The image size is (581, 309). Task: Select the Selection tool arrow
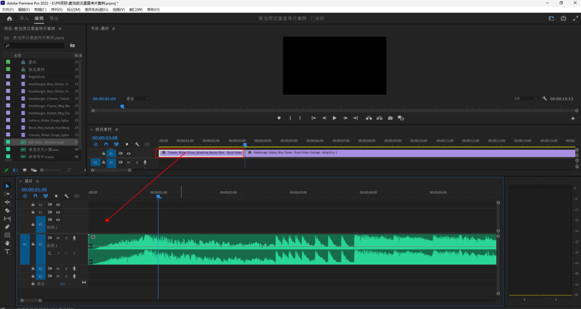tap(7, 186)
